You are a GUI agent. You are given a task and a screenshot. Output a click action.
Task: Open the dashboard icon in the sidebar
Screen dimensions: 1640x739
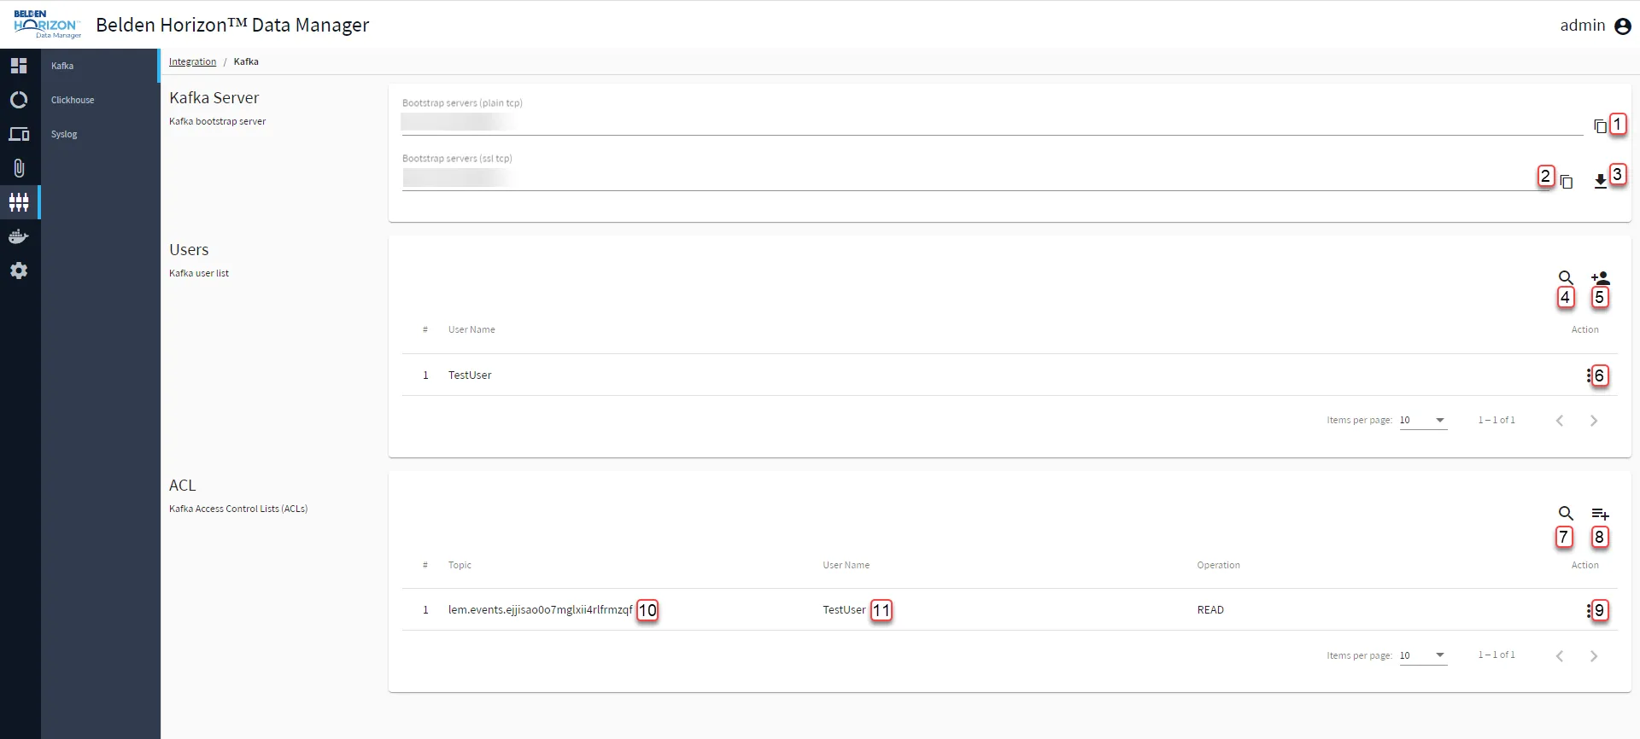(x=19, y=66)
